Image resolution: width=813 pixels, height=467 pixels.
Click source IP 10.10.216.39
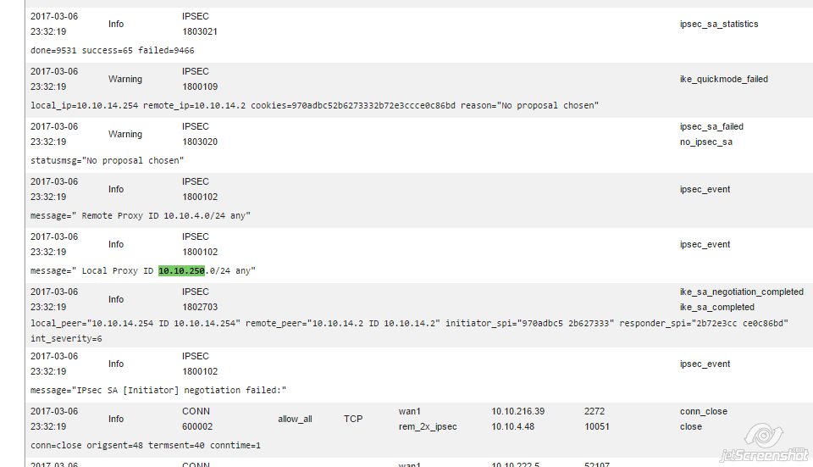tap(520, 411)
